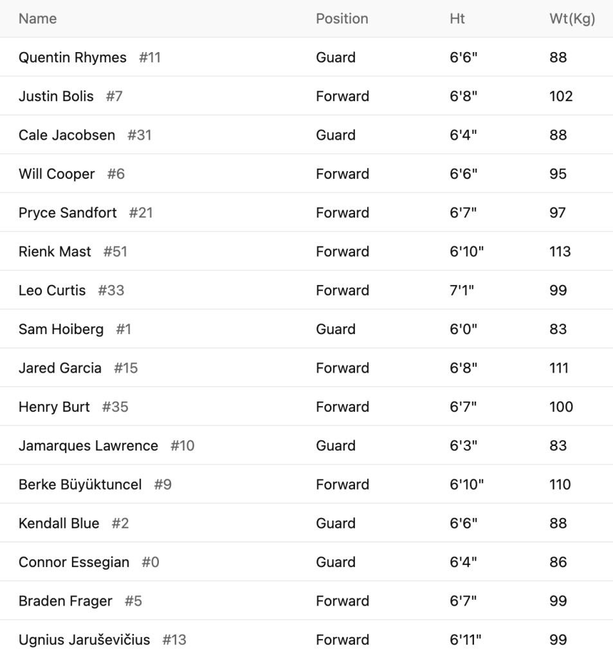
Task: Click the Kendall Blue link
Action: click(x=59, y=523)
